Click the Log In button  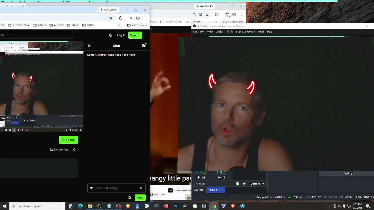[x=121, y=35]
